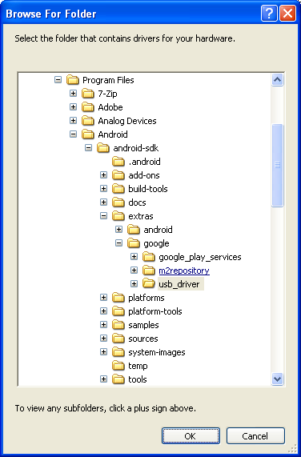
Task: Collapse the extras folder node
Action: [x=103, y=215]
